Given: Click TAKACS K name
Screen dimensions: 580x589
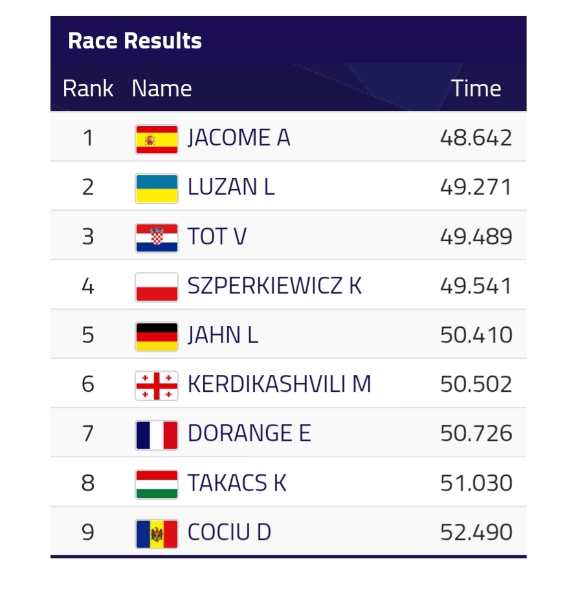Looking at the screenshot, I should (x=237, y=483).
